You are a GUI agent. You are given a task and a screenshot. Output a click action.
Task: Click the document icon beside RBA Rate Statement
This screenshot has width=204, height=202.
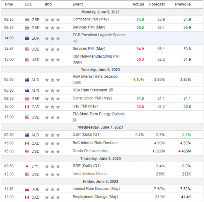111,90
